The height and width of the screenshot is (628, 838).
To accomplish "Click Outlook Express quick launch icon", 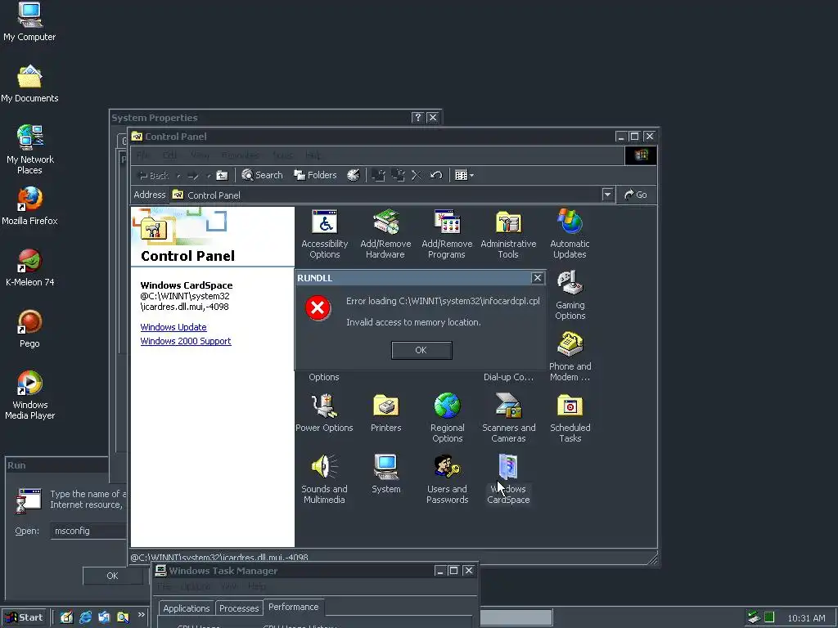I will 104,617.
